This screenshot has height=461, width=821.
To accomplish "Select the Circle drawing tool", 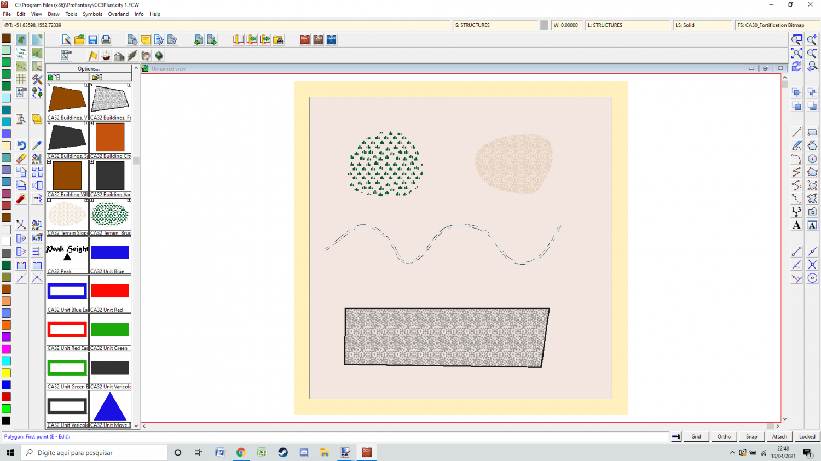I will click(x=812, y=159).
